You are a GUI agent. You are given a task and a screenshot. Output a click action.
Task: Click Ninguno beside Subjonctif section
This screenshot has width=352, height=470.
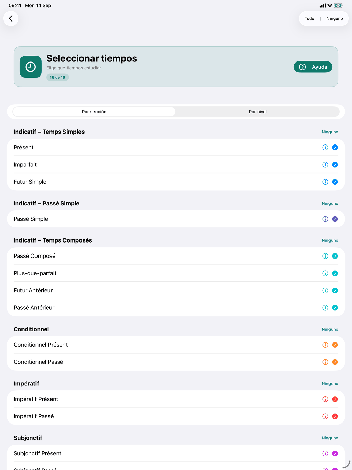coord(330,438)
